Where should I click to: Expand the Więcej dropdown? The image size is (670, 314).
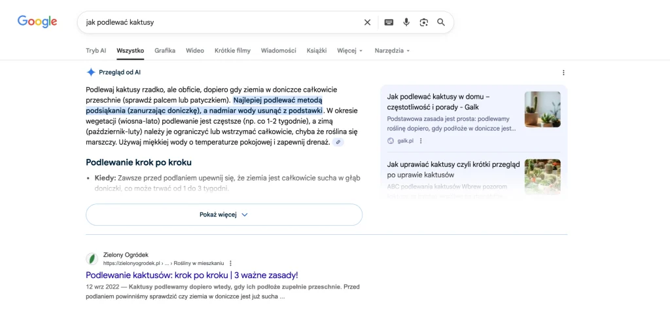(349, 50)
